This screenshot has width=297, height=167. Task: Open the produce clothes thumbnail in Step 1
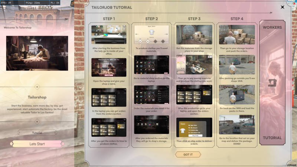[109, 127]
